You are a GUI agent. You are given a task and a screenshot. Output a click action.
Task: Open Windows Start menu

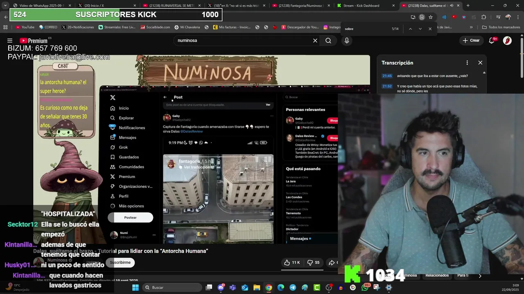[136, 287]
